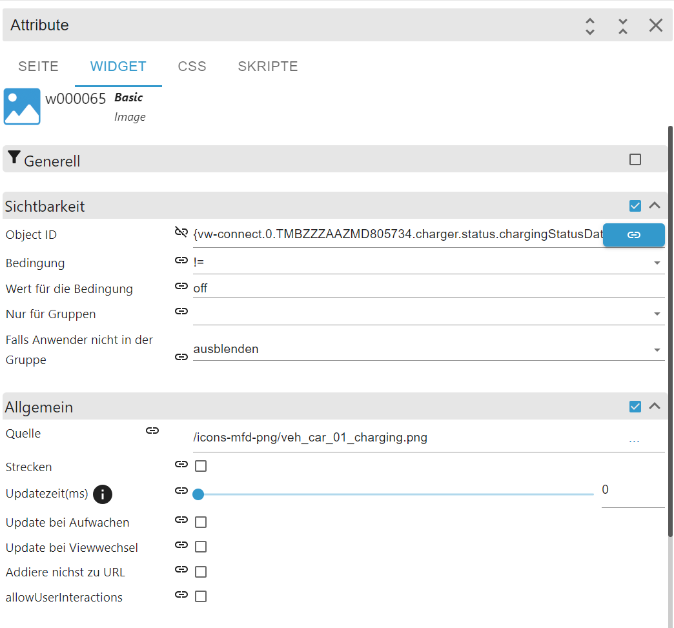Screen dimensions: 674x628
Task: Click the expand all sections icon
Action: click(589, 26)
